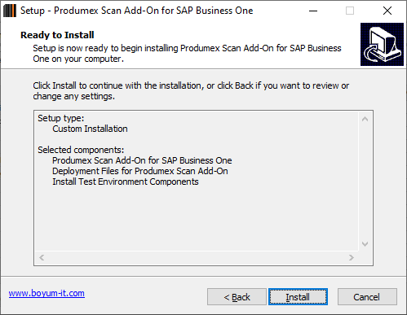Click the barcode app icon in title bar

10,11
